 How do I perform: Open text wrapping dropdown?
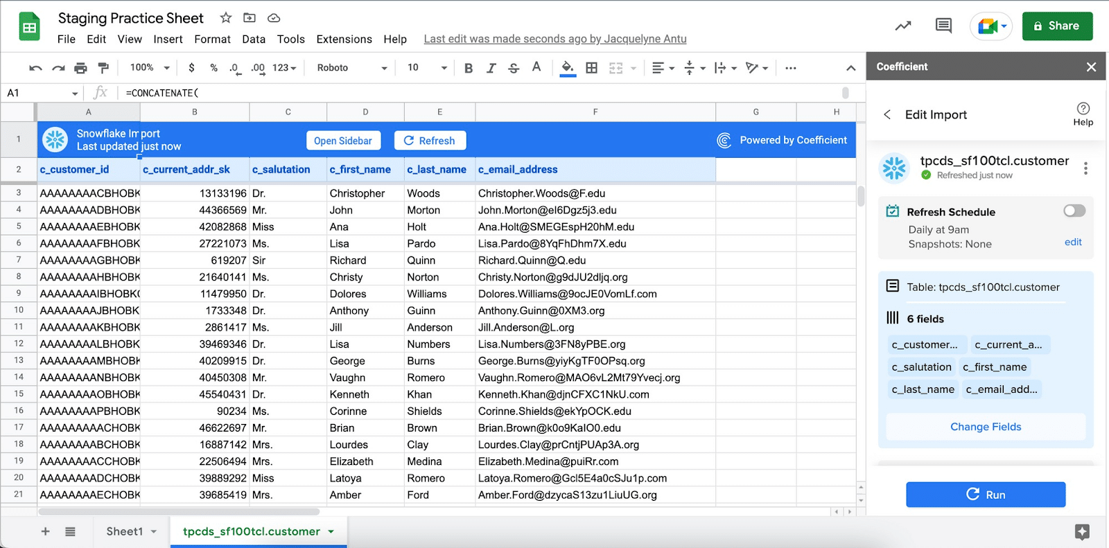(x=725, y=68)
